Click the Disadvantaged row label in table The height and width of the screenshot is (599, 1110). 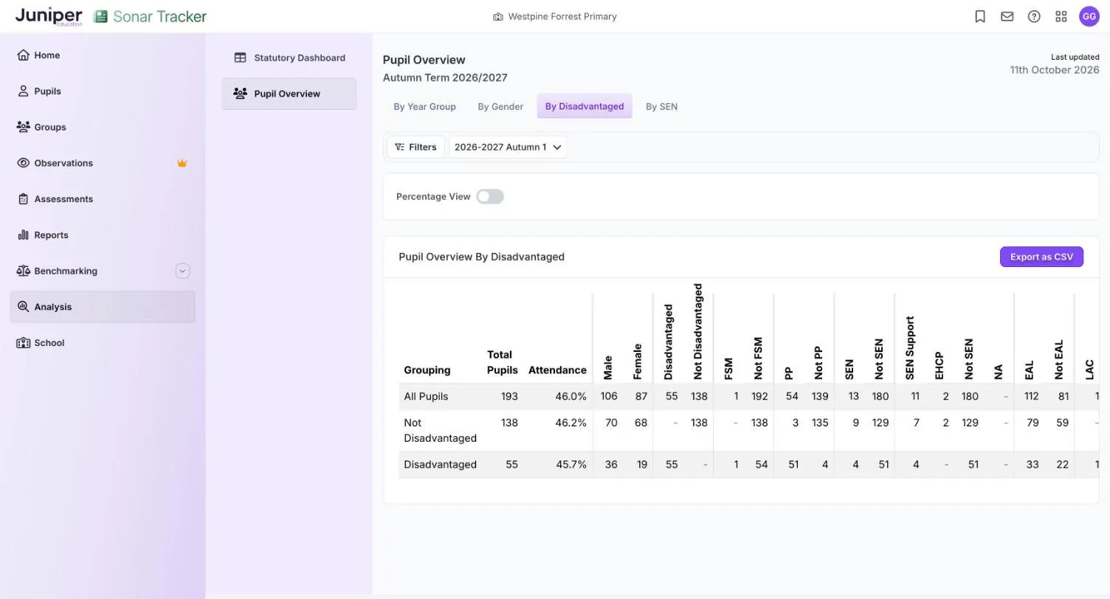click(440, 465)
